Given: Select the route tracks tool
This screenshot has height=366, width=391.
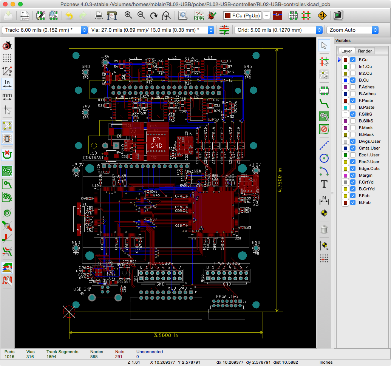Looking at the screenshot, I should (324, 103).
